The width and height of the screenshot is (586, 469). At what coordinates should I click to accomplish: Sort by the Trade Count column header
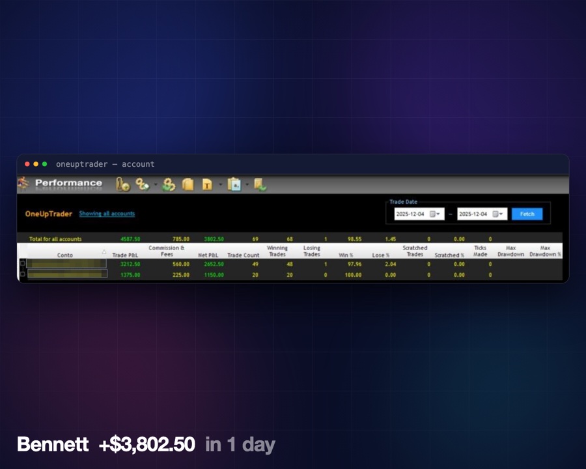coord(244,255)
